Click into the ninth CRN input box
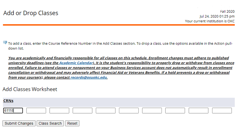The height and width of the screenshot is (129, 238). pos(198,111)
